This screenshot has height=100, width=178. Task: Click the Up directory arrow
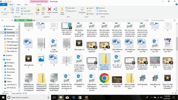click(12, 20)
